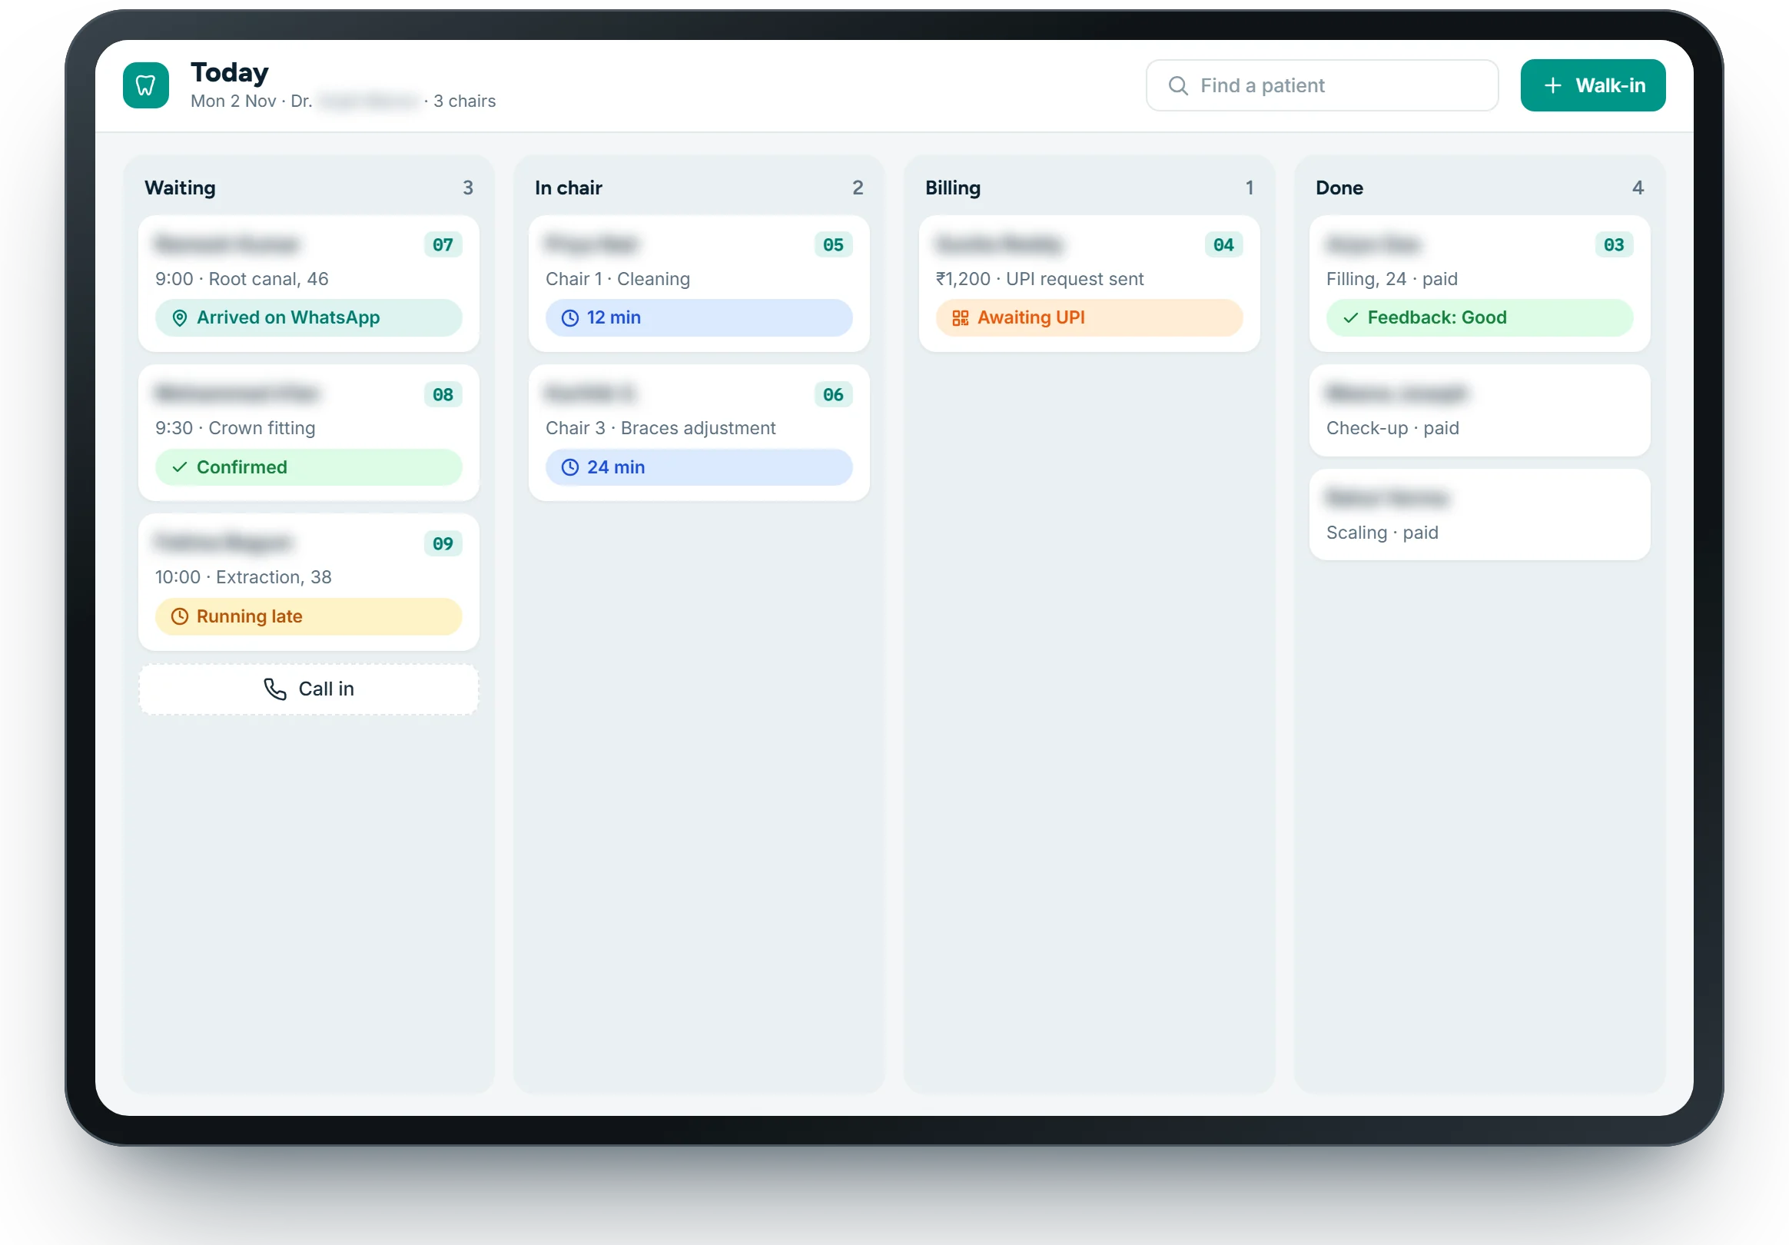Click the QR icon on Awaiting UPI
The height and width of the screenshot is (1245, 1789).
click(x=960, y=318)
